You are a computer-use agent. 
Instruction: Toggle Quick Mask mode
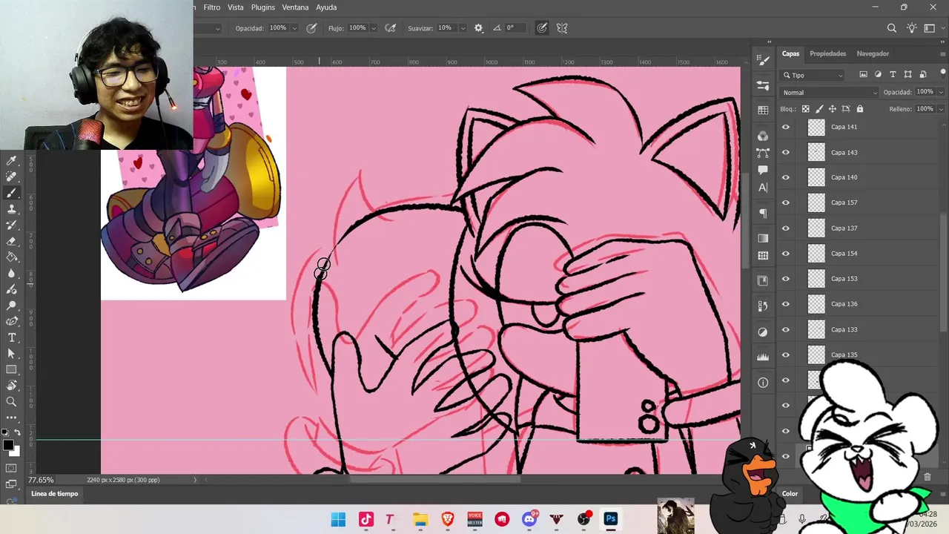click(x=11, y=468)
